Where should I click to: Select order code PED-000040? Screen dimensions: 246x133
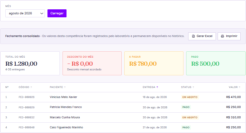coord(26,128)
